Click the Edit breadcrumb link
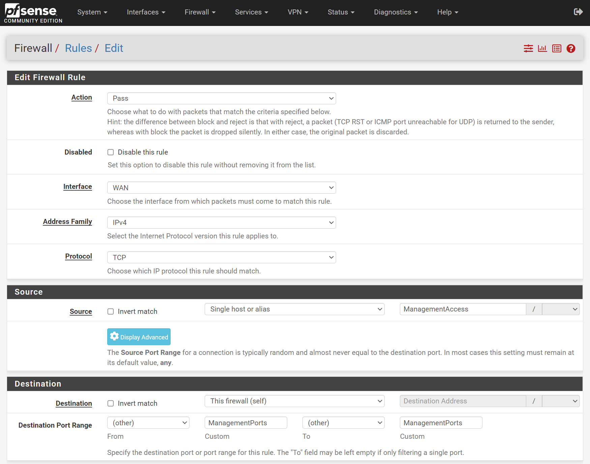The width and height of the screenshot is (590, 464). pos(114,48)
